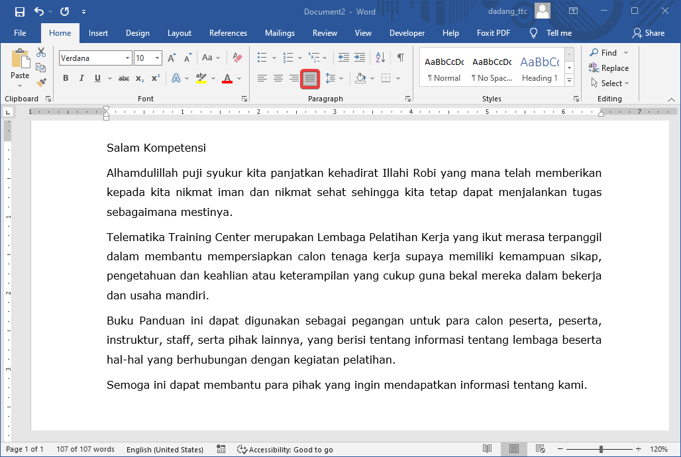Image resolution: width=681 pixels, height=457 pixels.
Task: Click the Format Painter brush icon
Action: pos(41,83)
